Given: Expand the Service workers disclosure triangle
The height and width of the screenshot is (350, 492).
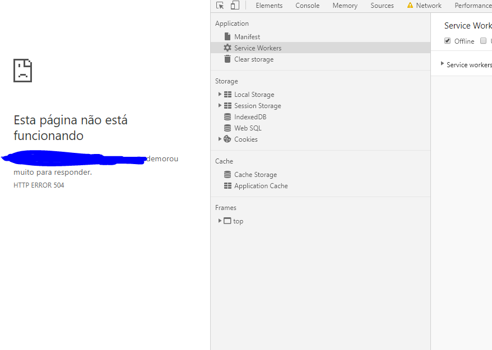Looking at the screenshot, I should coord(442,64).
